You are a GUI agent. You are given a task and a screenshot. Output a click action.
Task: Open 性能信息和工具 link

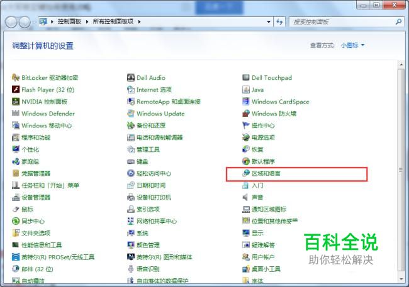[42, 245]
